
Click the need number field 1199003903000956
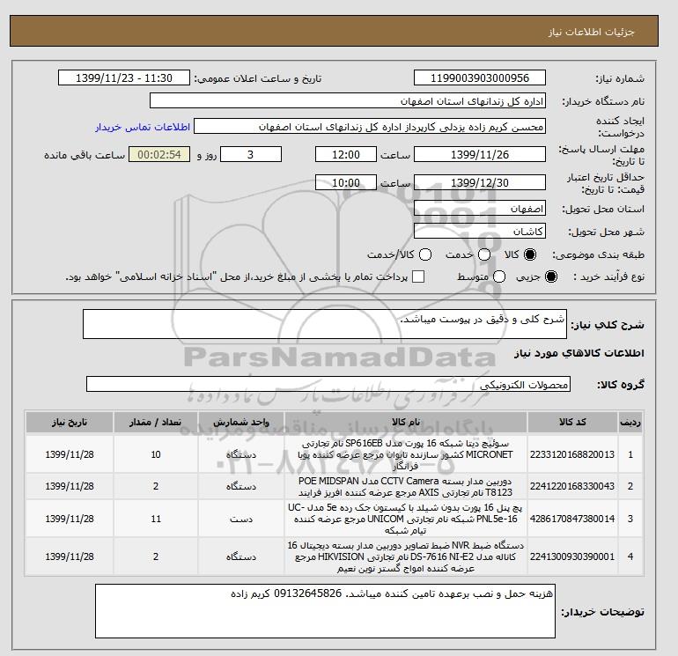pos(480,77)
